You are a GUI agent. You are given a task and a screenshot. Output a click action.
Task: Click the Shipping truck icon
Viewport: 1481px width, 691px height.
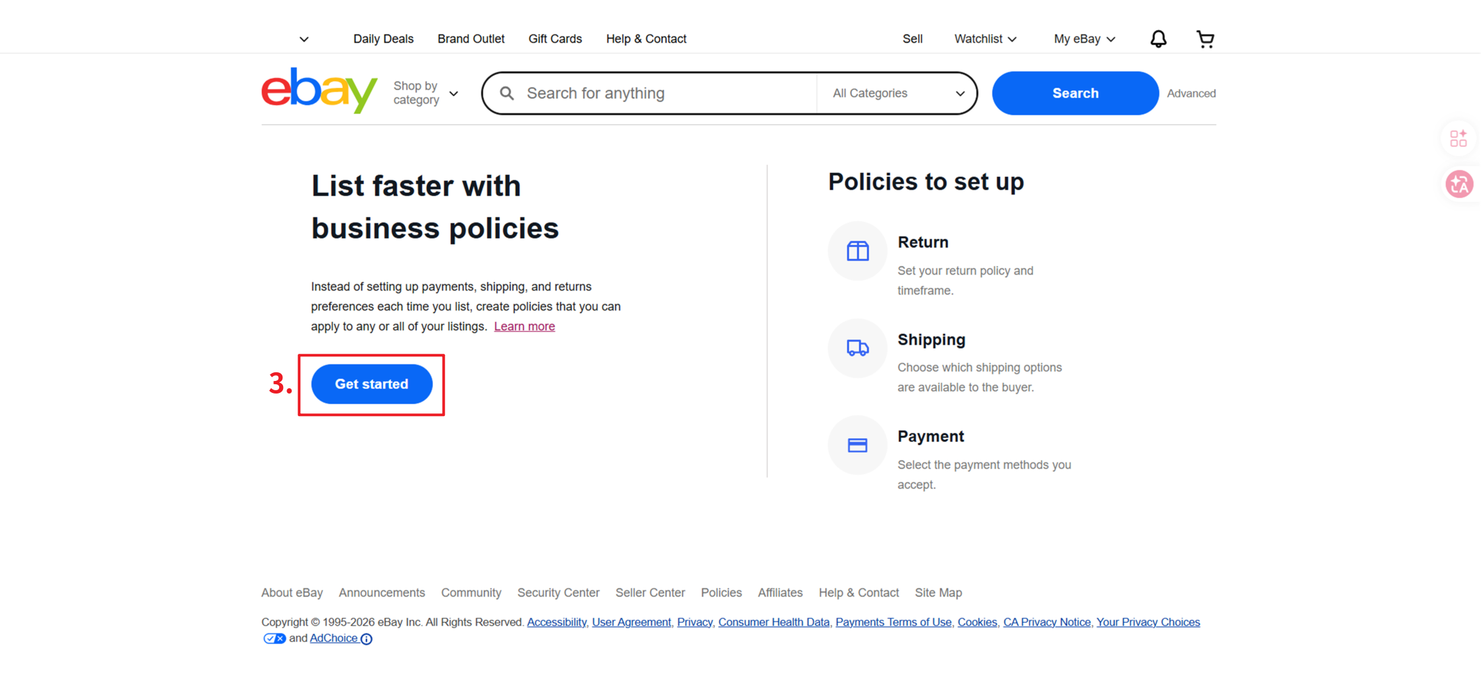(x=857, y=348)
